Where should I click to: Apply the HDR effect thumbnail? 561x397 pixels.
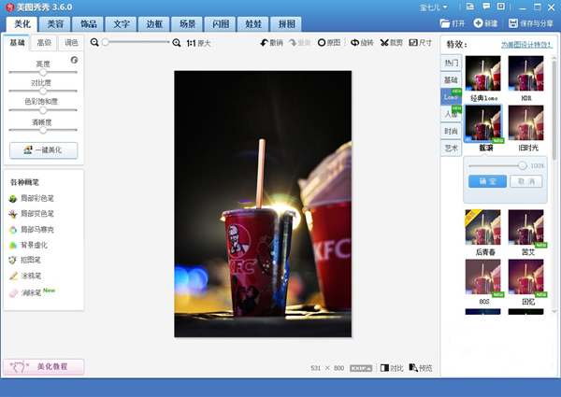tap(525, 73)
